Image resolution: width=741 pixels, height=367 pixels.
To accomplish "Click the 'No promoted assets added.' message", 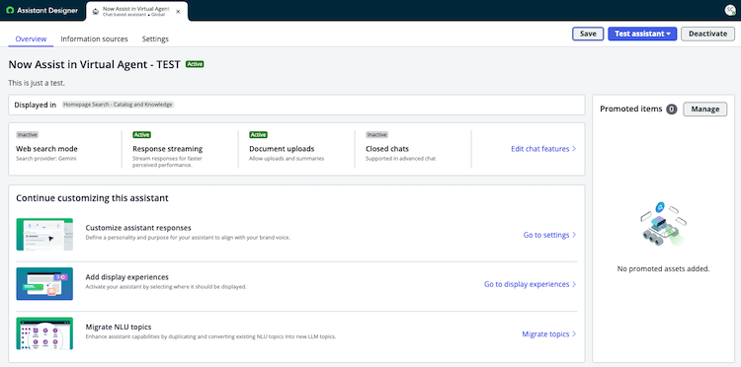I will (x=664, y=269).
